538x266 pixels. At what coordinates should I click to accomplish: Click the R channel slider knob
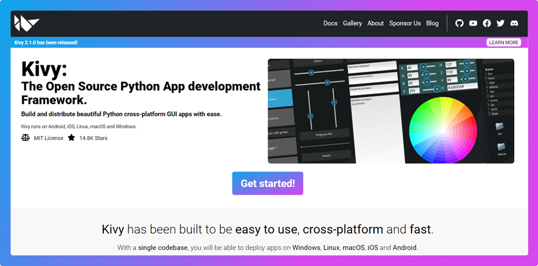pos(424,67)
